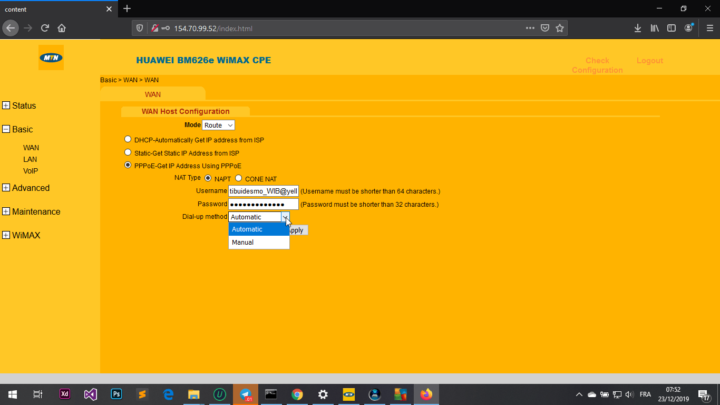This screenshot has width=720, height=405.
Task: Open the Library bookshelf icon
Action: [655, 28]
